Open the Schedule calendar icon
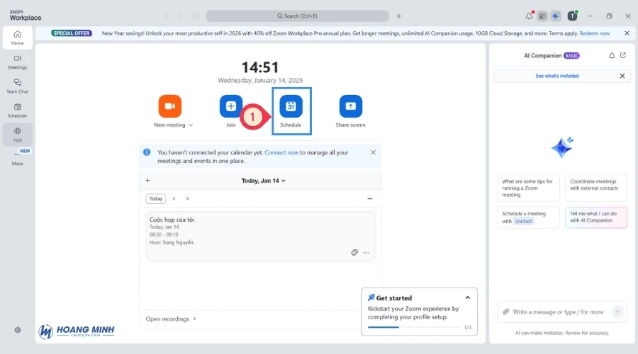The width and height of the screenshot is (638, 354). click(x=291, y=106)
